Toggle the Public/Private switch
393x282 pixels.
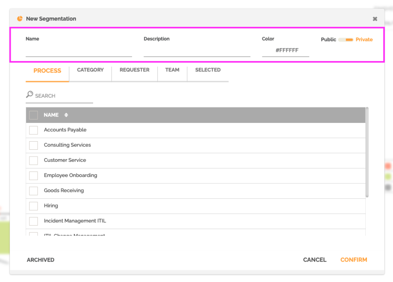click(x=346, y=40)
